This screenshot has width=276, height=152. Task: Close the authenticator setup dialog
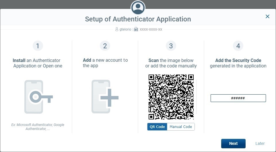click(x=267, y=17)
